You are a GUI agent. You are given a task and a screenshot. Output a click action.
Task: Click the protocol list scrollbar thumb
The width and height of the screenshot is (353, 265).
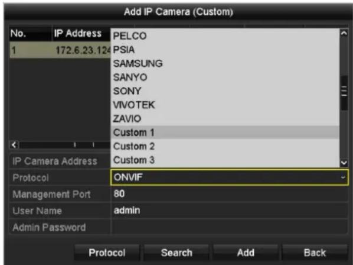[x=344, y=93]
